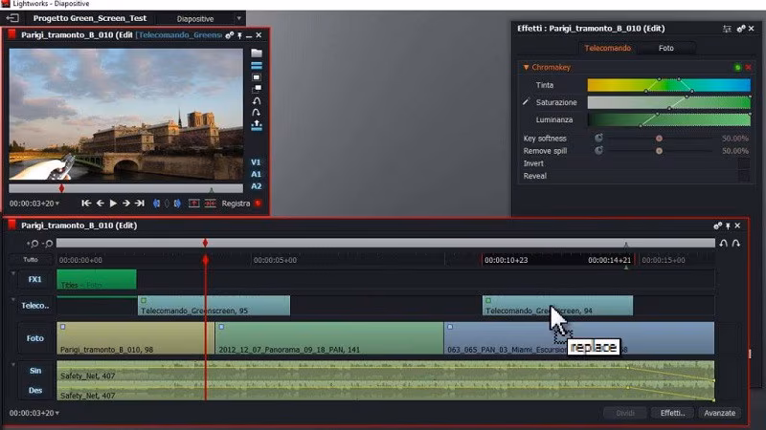The width and height of the screenshot is (766, 430).
Task: Click the Luminanza gradient bar
Action: pos(668,119)
